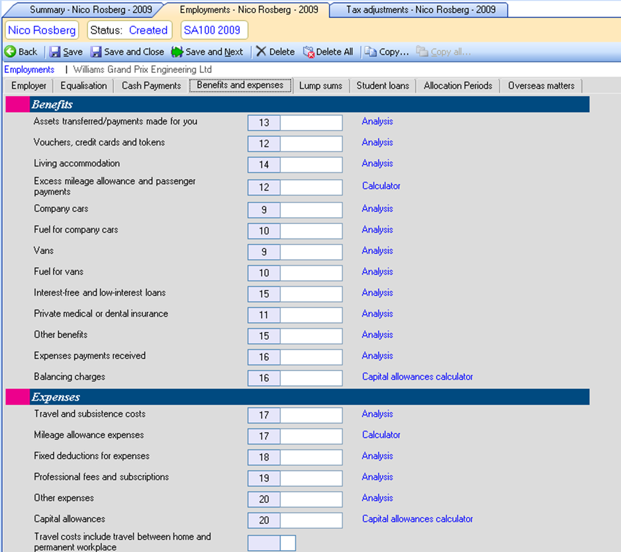
Task: Click the Benefits section header
Action: click(297, 104)
